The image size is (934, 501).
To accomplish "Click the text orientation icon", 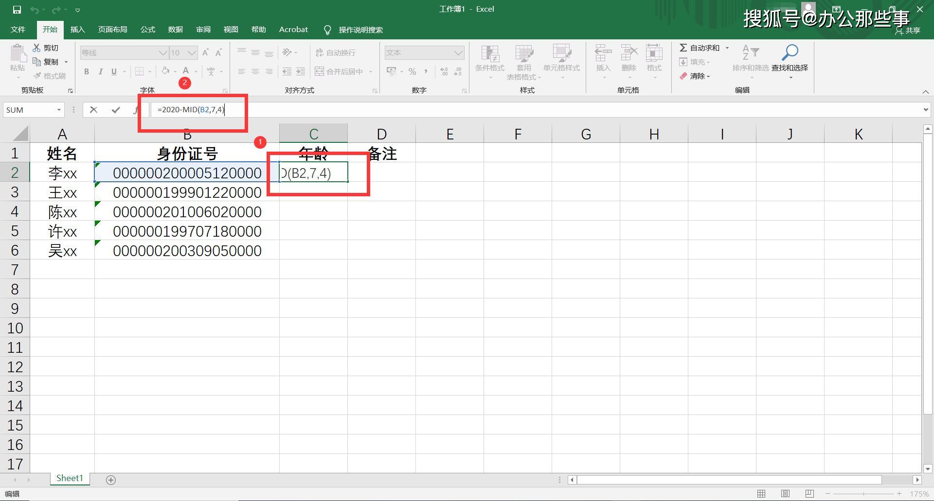I will 287,52.
